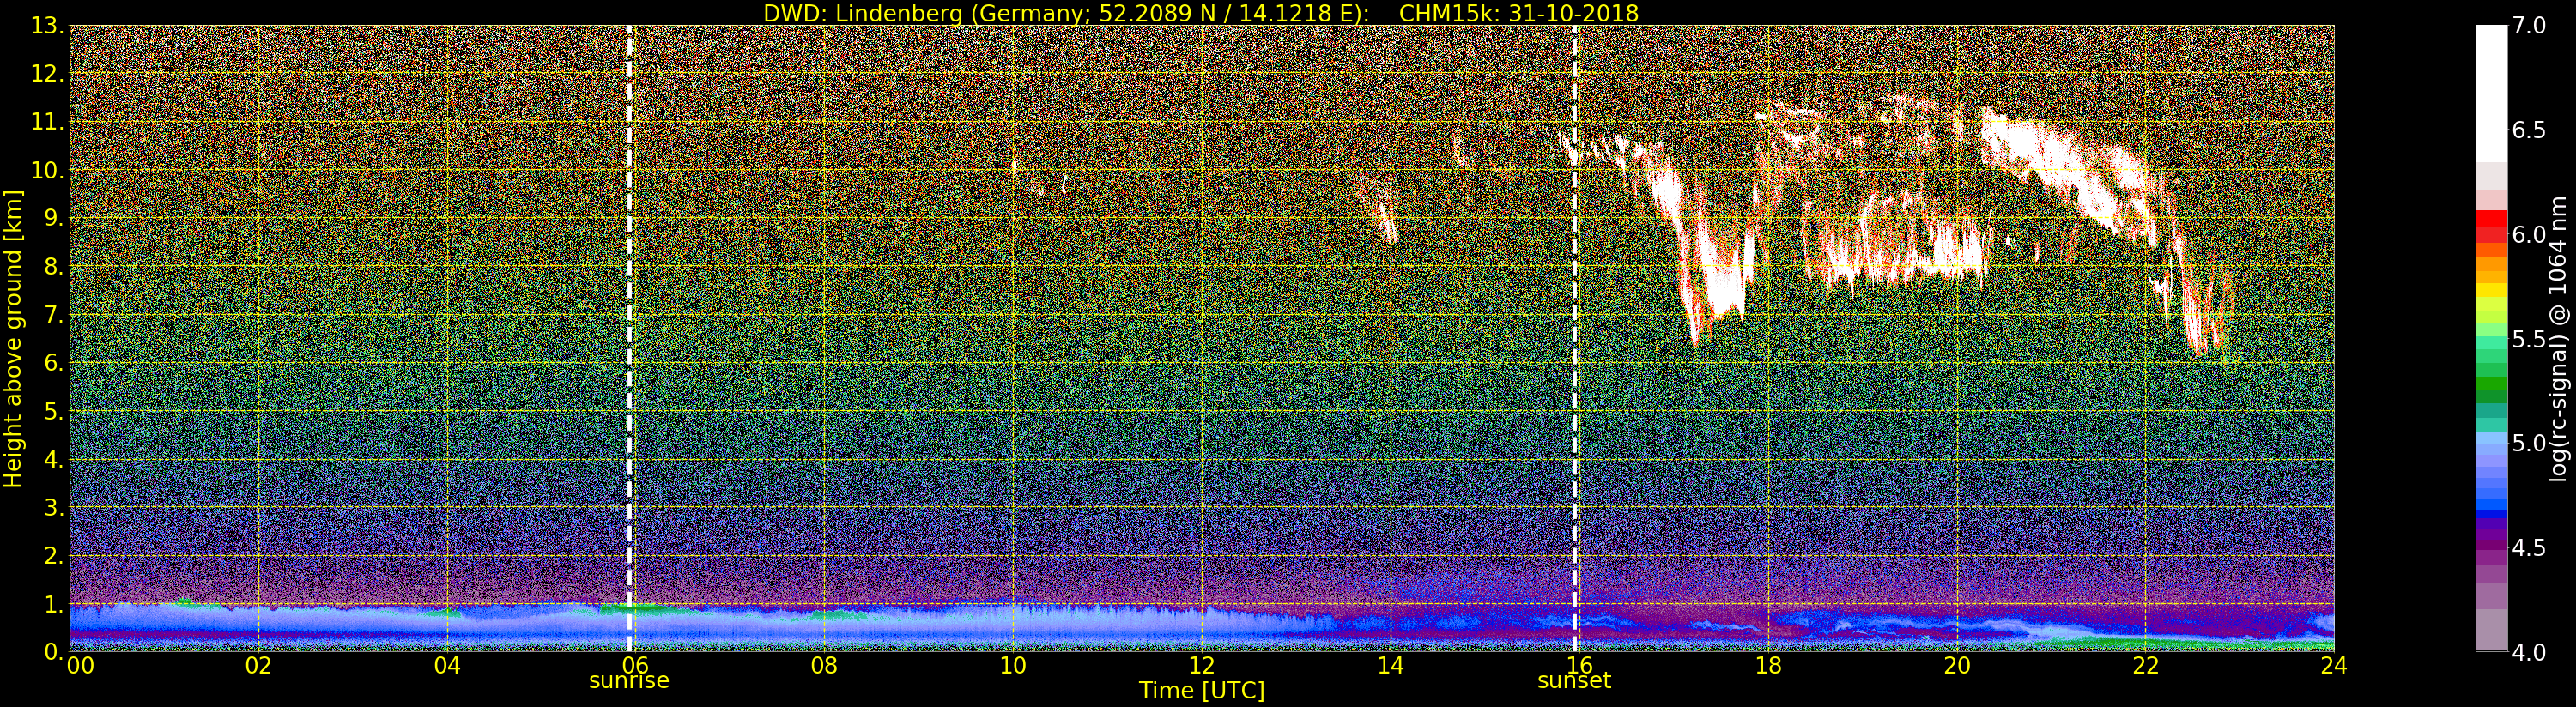Click the y-axis tick label '8.'
This screenshot has height=707, width=2576.
point(53,267)
